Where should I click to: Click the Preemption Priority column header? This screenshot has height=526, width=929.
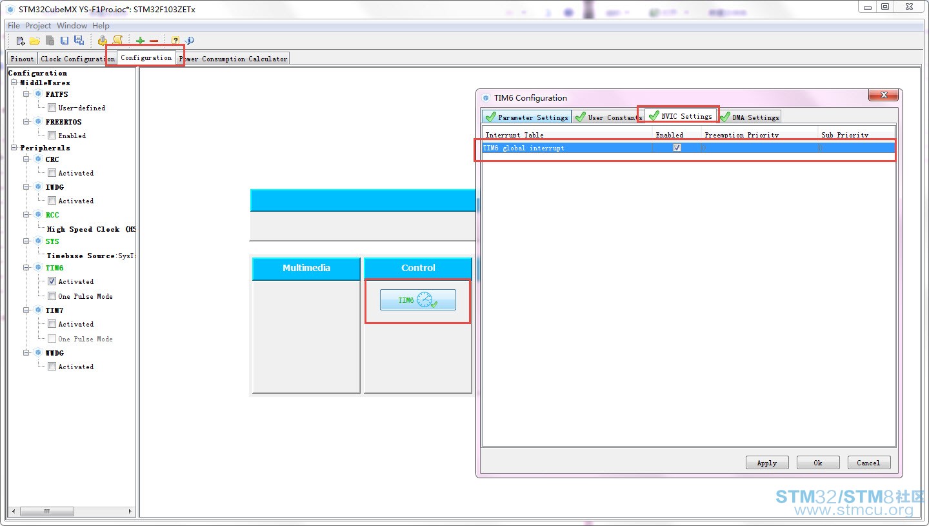[759, 135]
